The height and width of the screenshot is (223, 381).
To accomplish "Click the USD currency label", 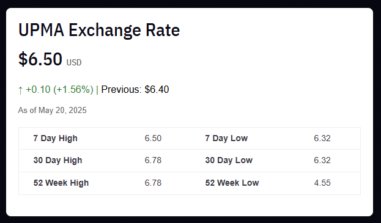I will click(74, 62).
